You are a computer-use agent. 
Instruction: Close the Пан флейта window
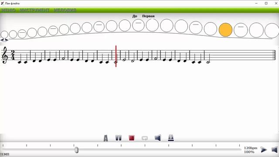click(x=276, y=3)
